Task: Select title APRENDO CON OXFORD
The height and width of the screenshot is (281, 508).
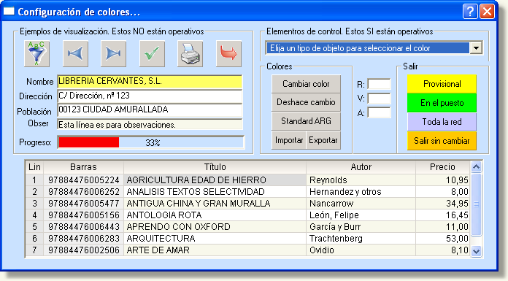Action: (x=215, y=226)
